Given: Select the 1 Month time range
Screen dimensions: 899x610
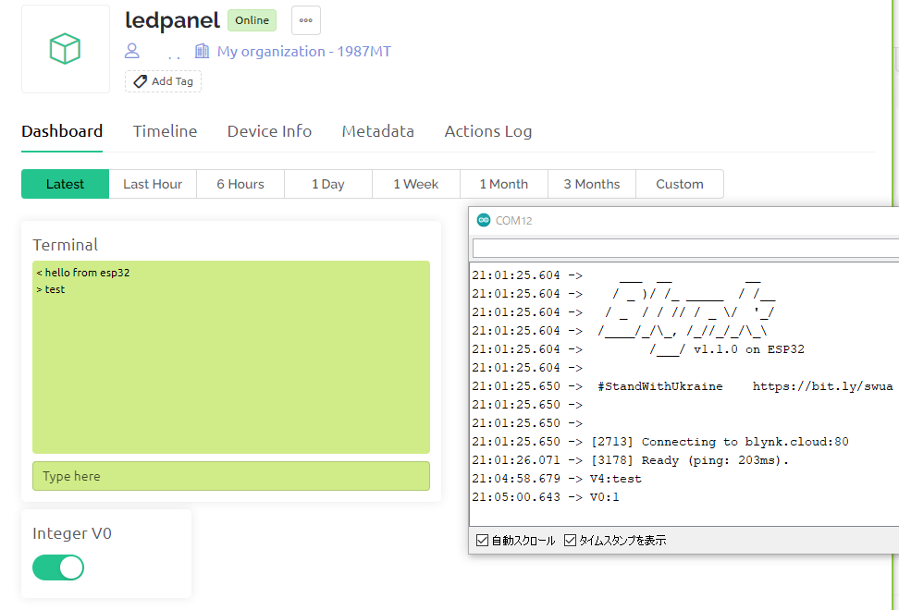Looking at the screenshot, I should click(x=503, y=184).
